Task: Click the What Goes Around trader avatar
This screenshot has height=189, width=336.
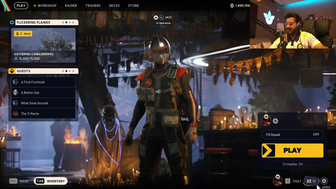Action: point(15,103)
